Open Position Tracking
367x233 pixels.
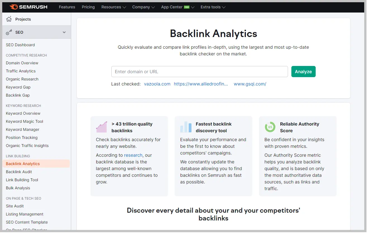21,138
